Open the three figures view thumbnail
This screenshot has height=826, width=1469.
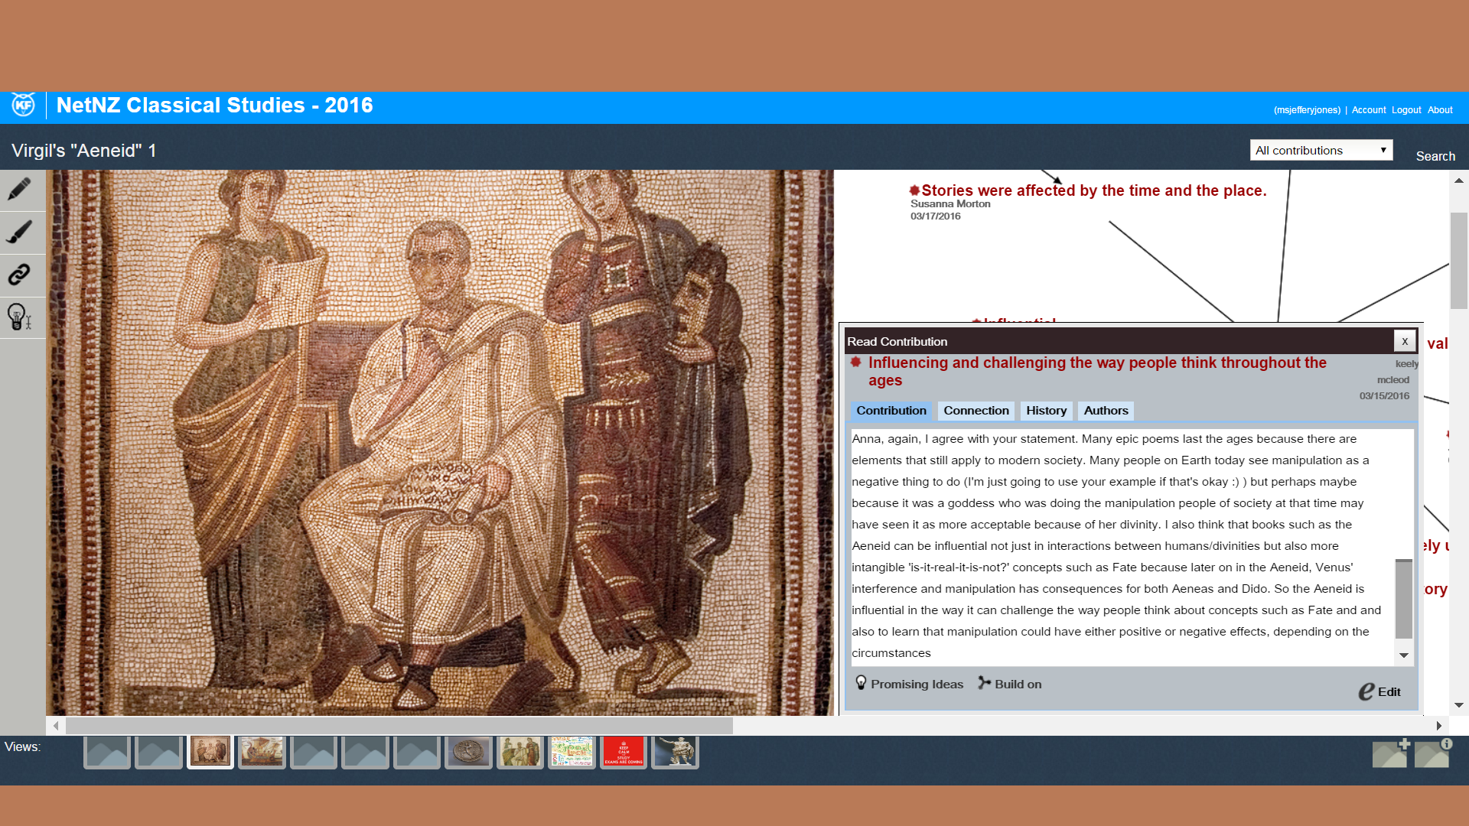pos(520,752)
